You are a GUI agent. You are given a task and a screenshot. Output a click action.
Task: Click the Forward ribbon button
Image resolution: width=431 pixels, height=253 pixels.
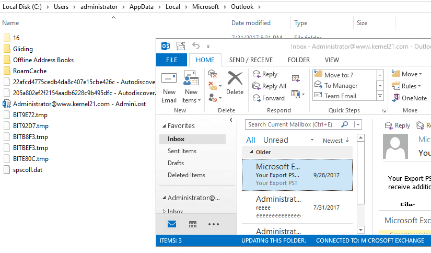click(269, 98)
